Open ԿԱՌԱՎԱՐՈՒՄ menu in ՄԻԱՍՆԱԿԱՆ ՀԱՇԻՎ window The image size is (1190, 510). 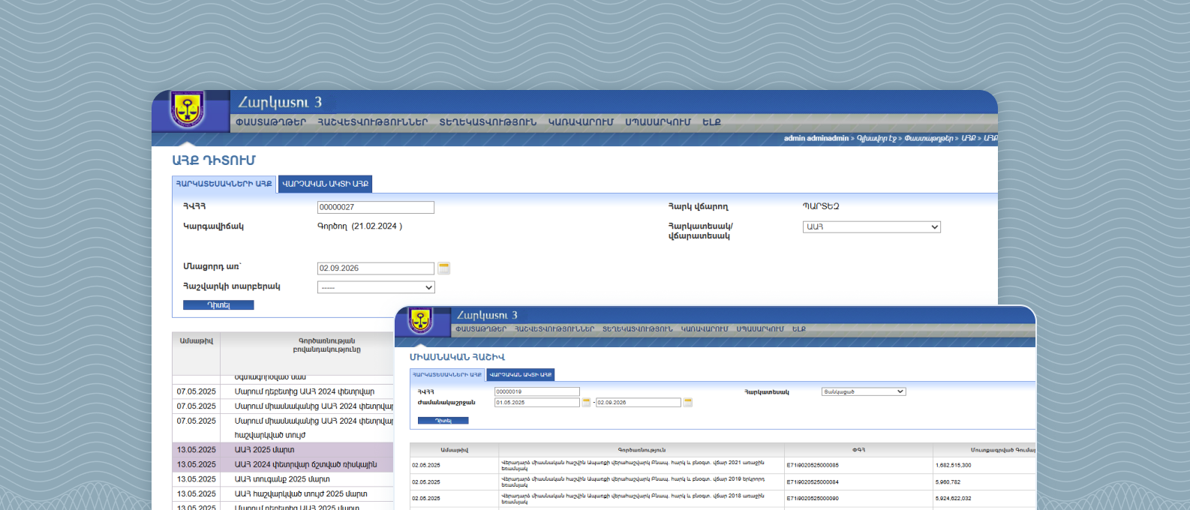(x=705, y=329)
